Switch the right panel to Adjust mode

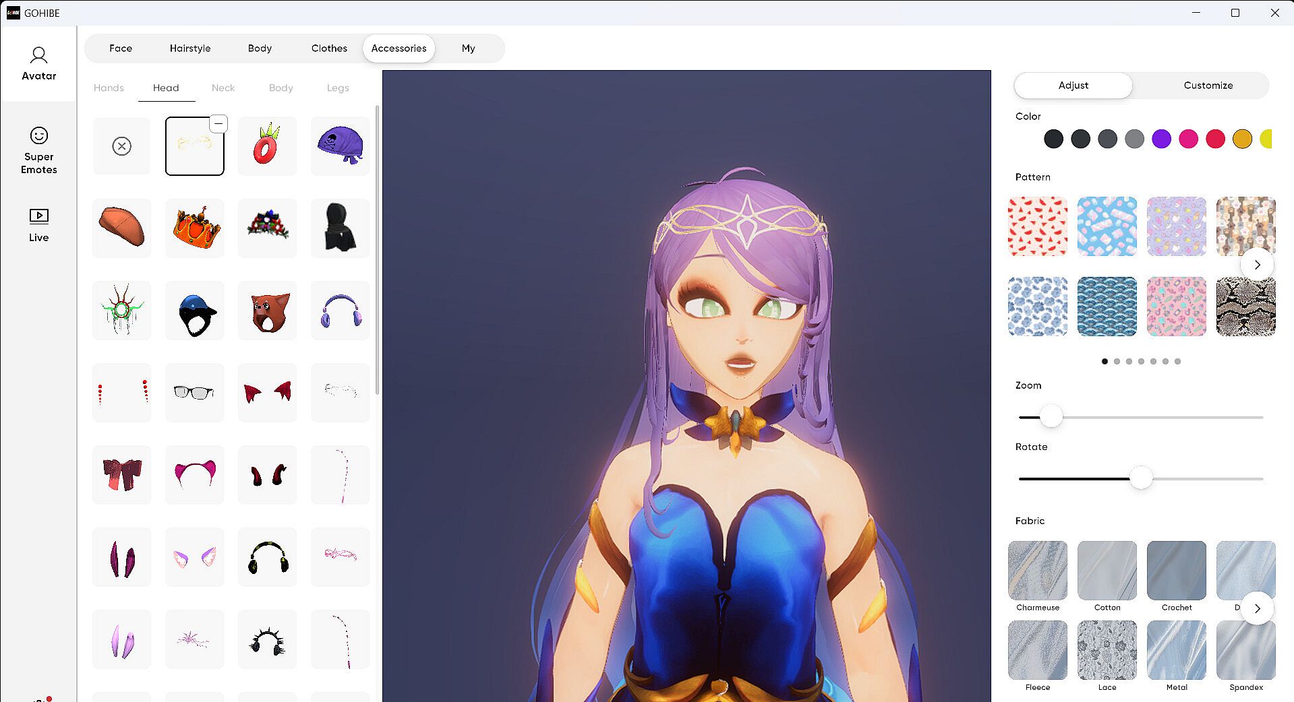click(1074, 86)
